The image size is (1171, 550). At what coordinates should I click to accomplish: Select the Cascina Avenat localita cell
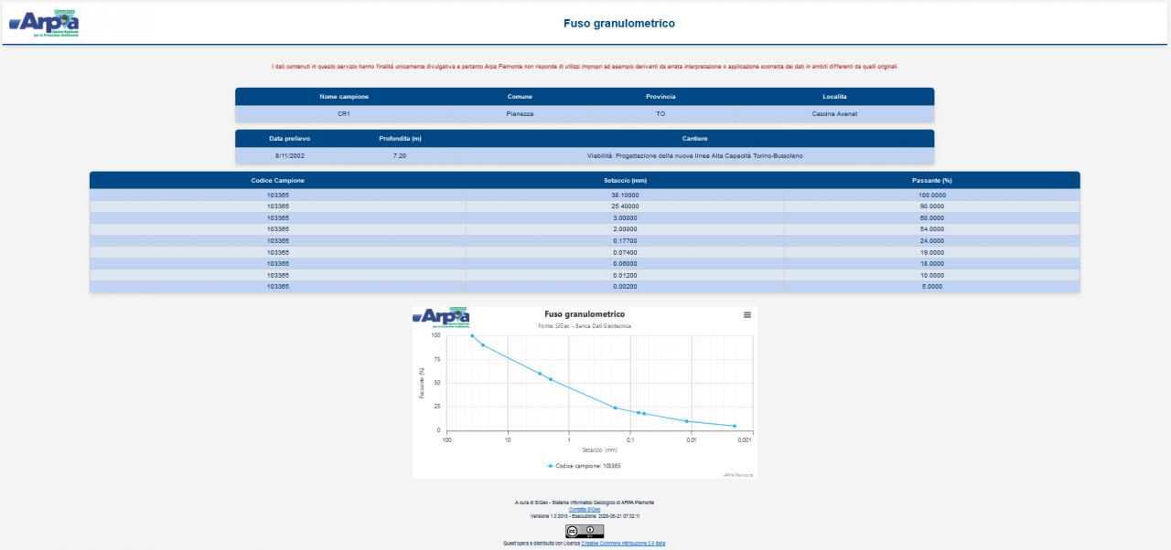pyautogui.click(x=834, y=114)
